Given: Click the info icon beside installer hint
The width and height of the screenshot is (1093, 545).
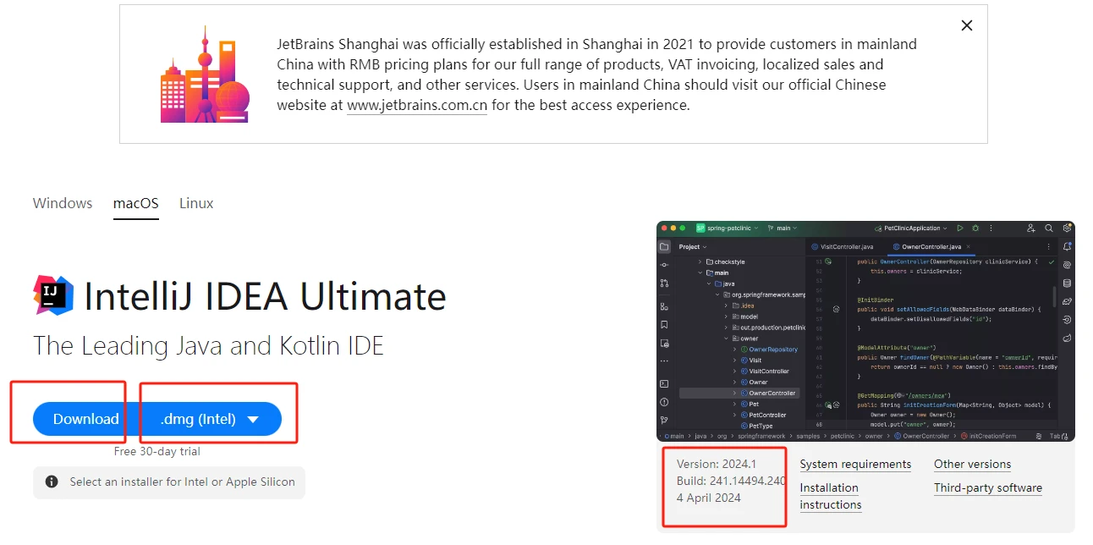Looking at the screenshot, I should pos(52,482).
